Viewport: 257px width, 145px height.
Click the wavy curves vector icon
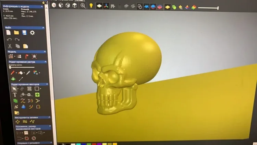pyautogui.click(x=23, y=101)
